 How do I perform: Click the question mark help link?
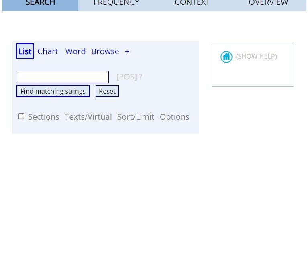(x=141, y=77)
